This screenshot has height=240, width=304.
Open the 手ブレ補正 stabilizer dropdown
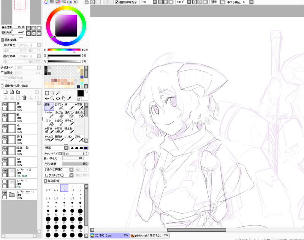251,2
